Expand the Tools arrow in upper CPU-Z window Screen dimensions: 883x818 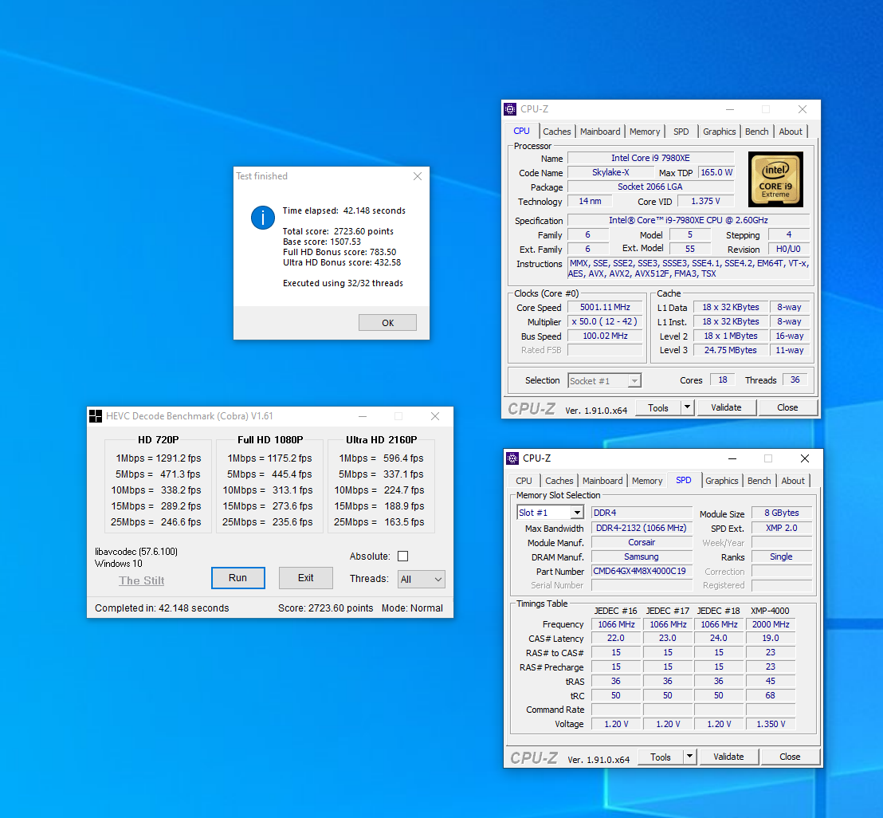point(687,407)
